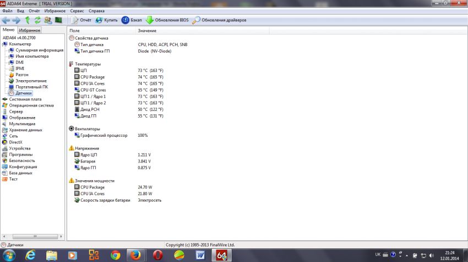Select the DMI tree item
This screenshot has height=262, width=468.
(x=19, y=62)
